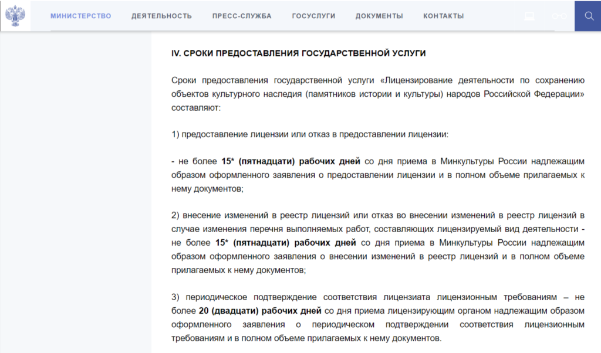Open the Госуслуги section
Image resolution: width=601 pixels, height=353 pixels.
tap(313, 16)
